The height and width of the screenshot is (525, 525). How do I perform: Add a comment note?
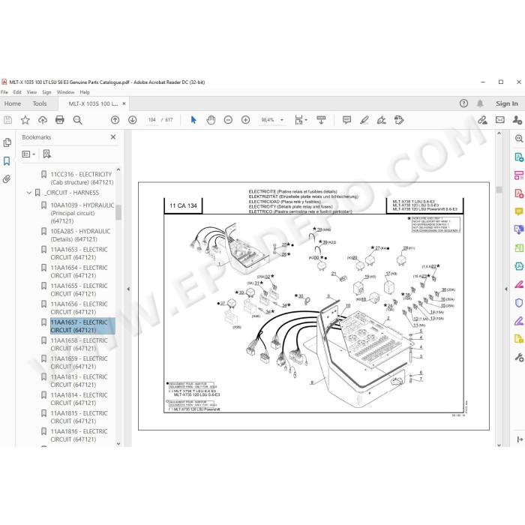click(x=346, y=120)
